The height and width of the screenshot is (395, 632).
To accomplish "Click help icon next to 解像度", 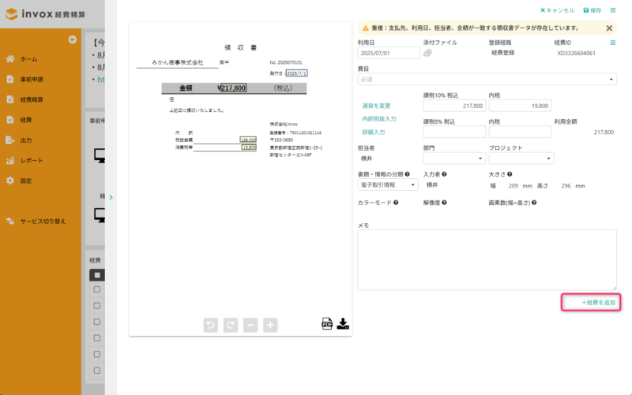I will 444,203.
